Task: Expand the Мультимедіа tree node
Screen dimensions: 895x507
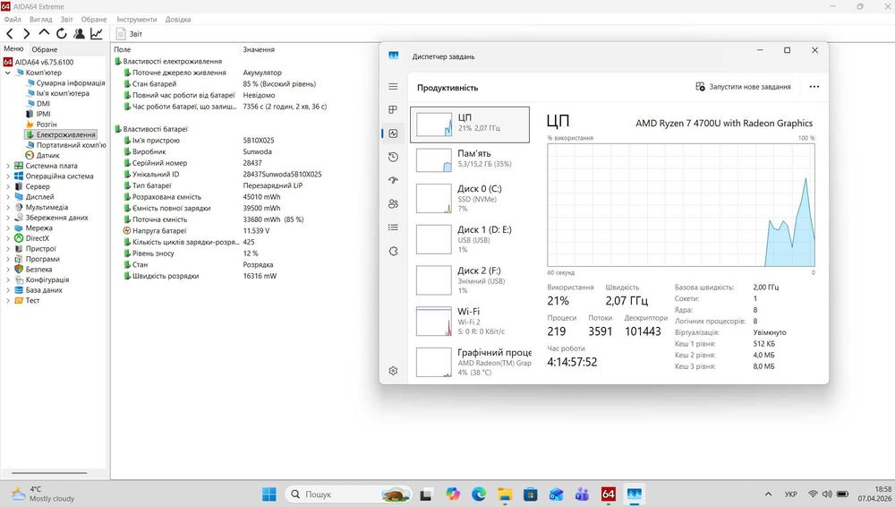Action: point(8,207)
